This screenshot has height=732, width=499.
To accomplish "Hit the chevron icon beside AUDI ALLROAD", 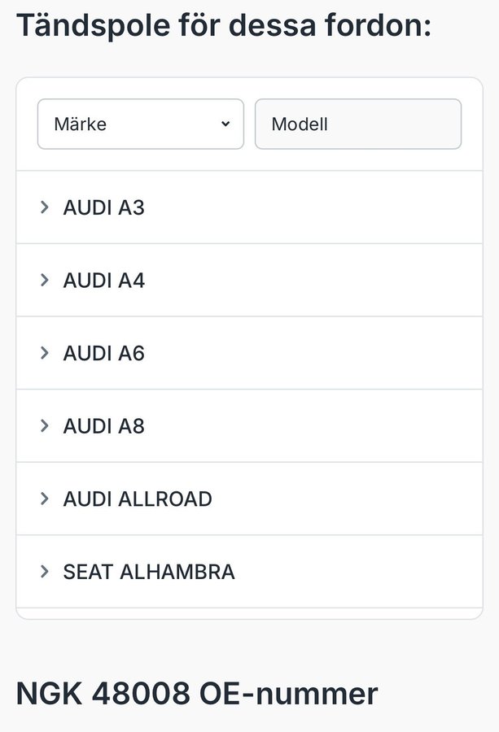I will tap(45, 499).
